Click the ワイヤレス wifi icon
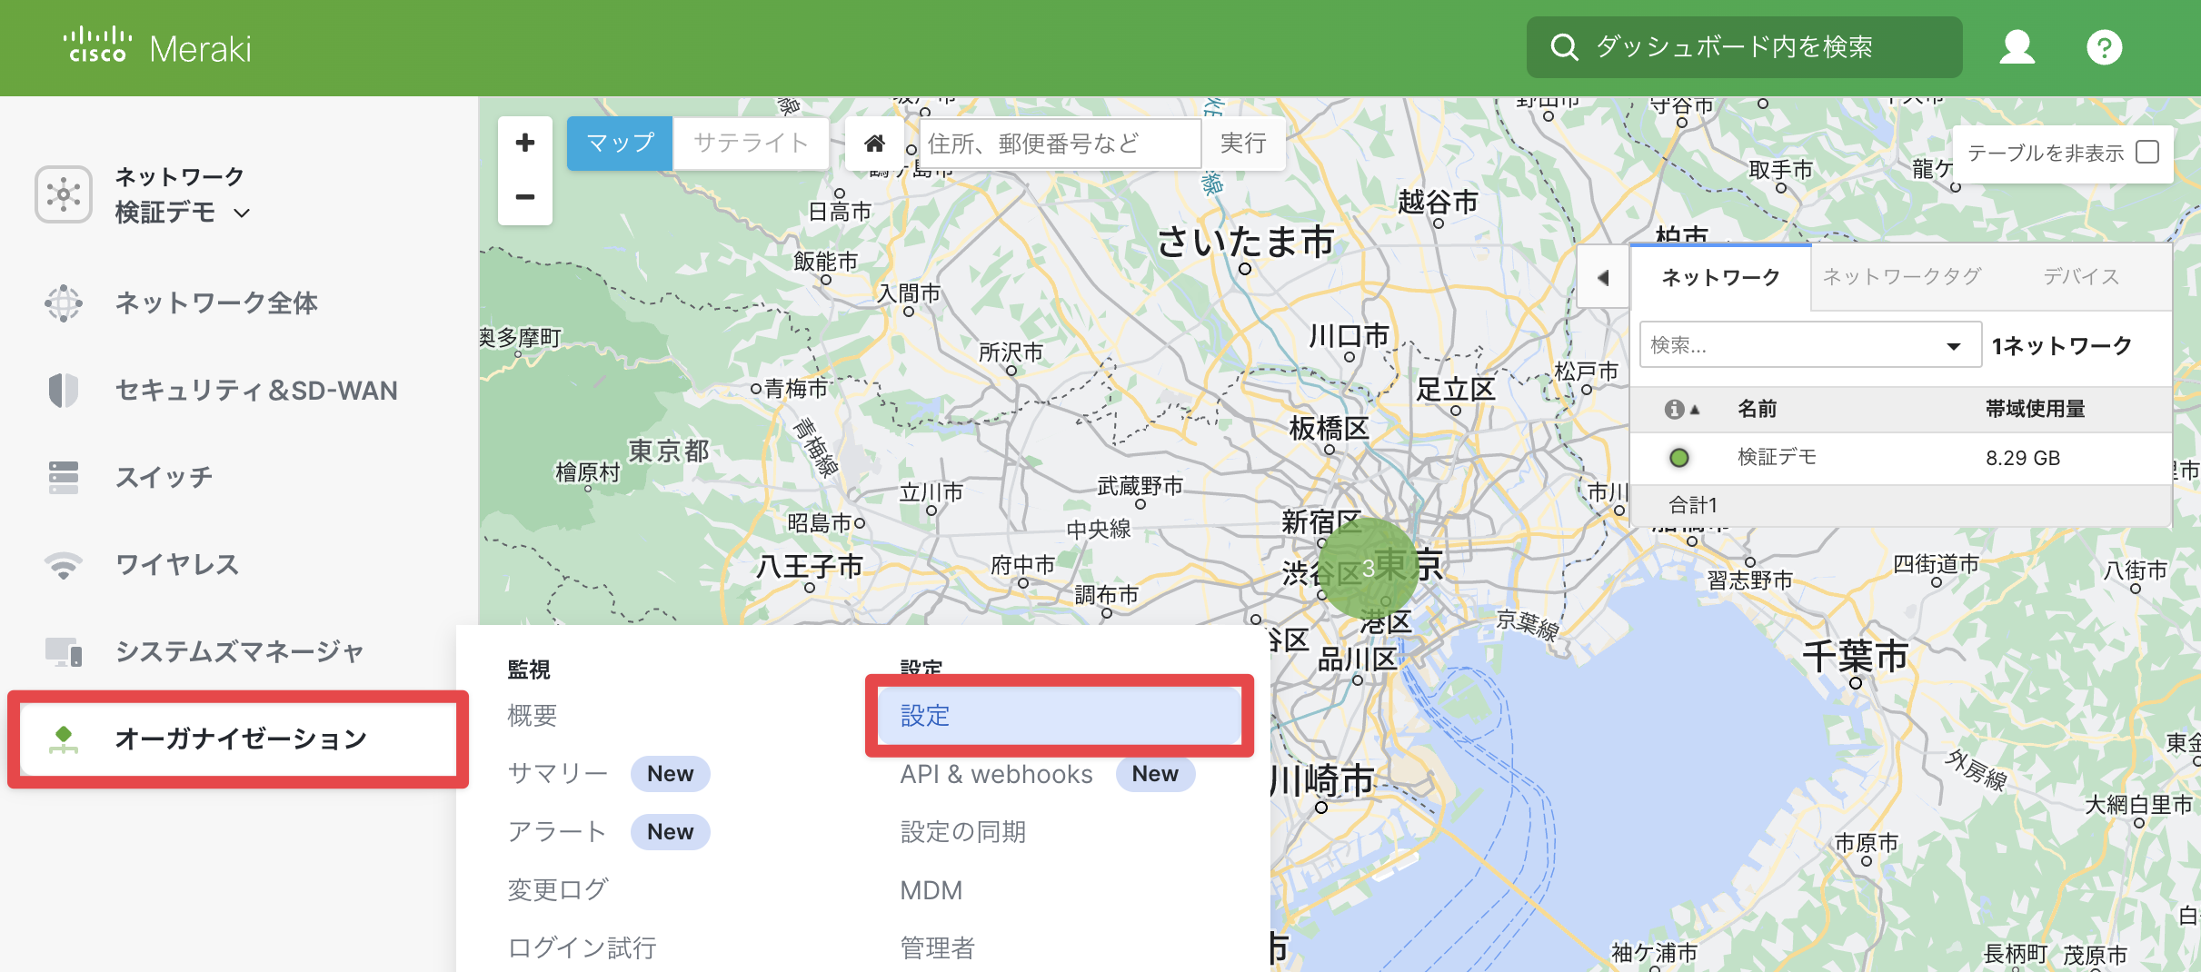Viewport: 2201px width, 972px height. (64, 564)
